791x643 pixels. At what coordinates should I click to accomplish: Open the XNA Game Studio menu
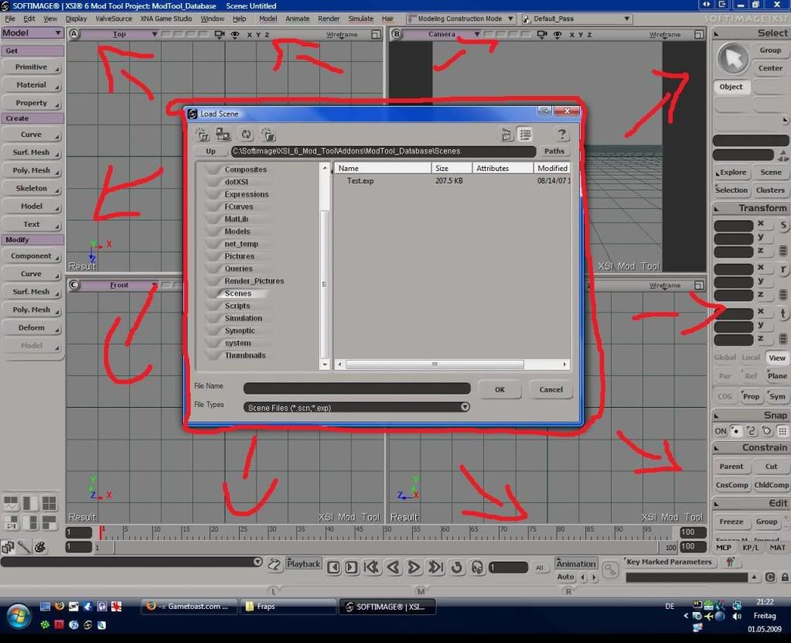pyautogui.click(x=166, y=19)
